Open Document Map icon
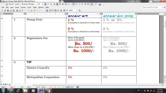 pos(64,10)
